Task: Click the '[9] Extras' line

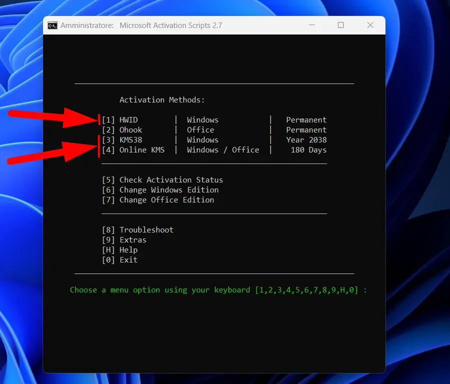Action: click(124, 240)
